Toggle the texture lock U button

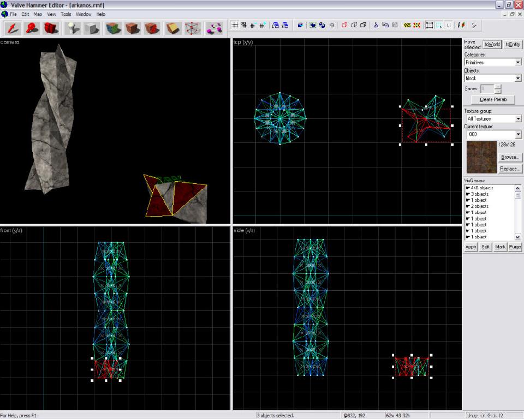pos(449,25)
